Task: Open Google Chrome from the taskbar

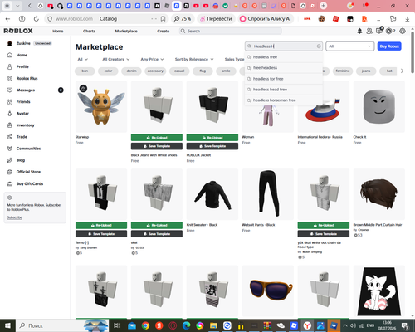Action: (x=145, y=325)
